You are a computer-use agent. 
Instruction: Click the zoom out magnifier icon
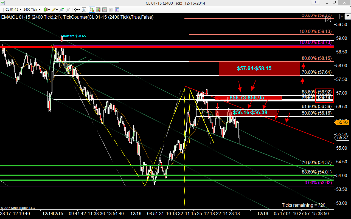(x=68, y=10)
